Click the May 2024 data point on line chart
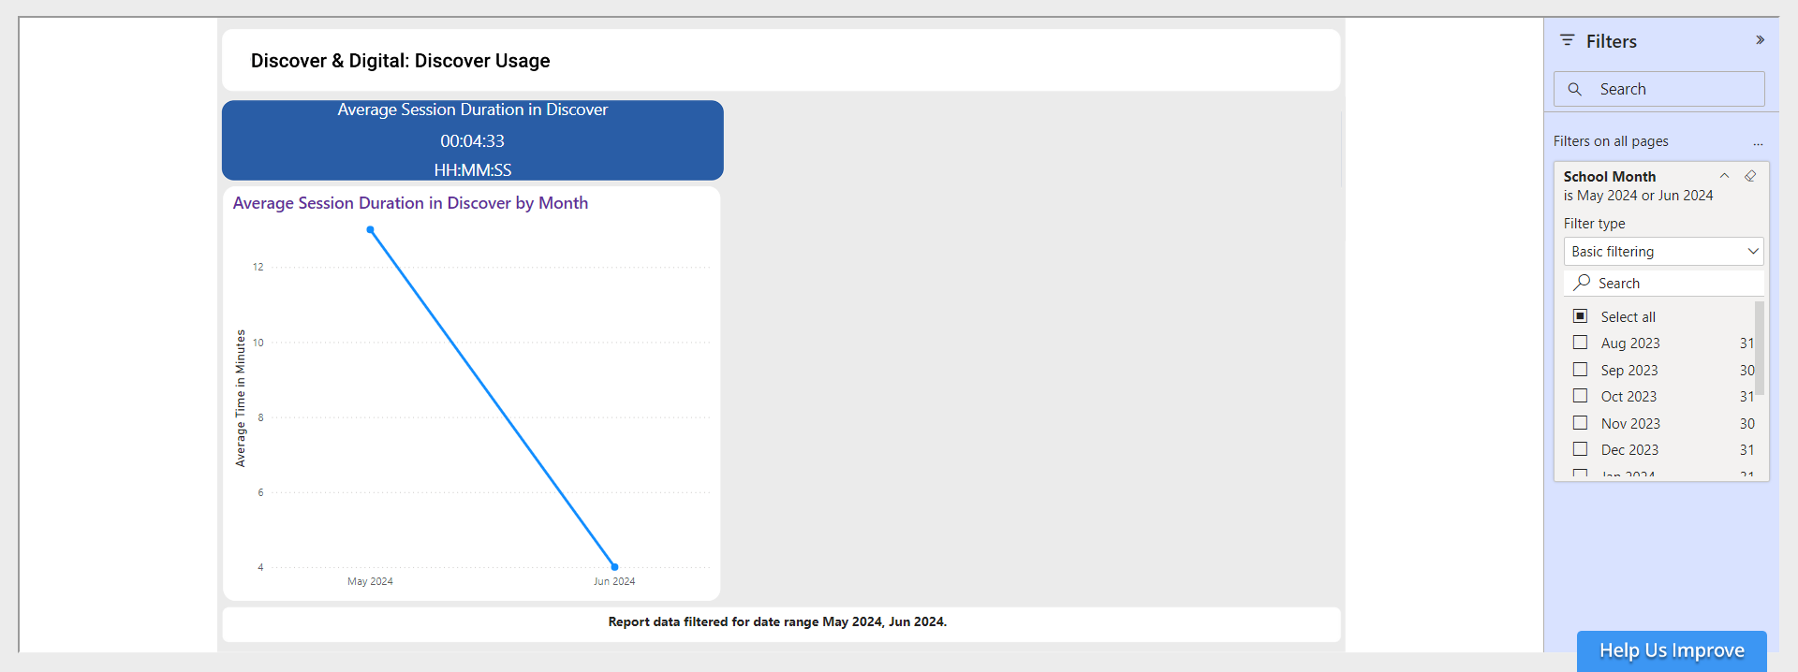Screen dimensions: 1798x672 [x=371, y=229]
